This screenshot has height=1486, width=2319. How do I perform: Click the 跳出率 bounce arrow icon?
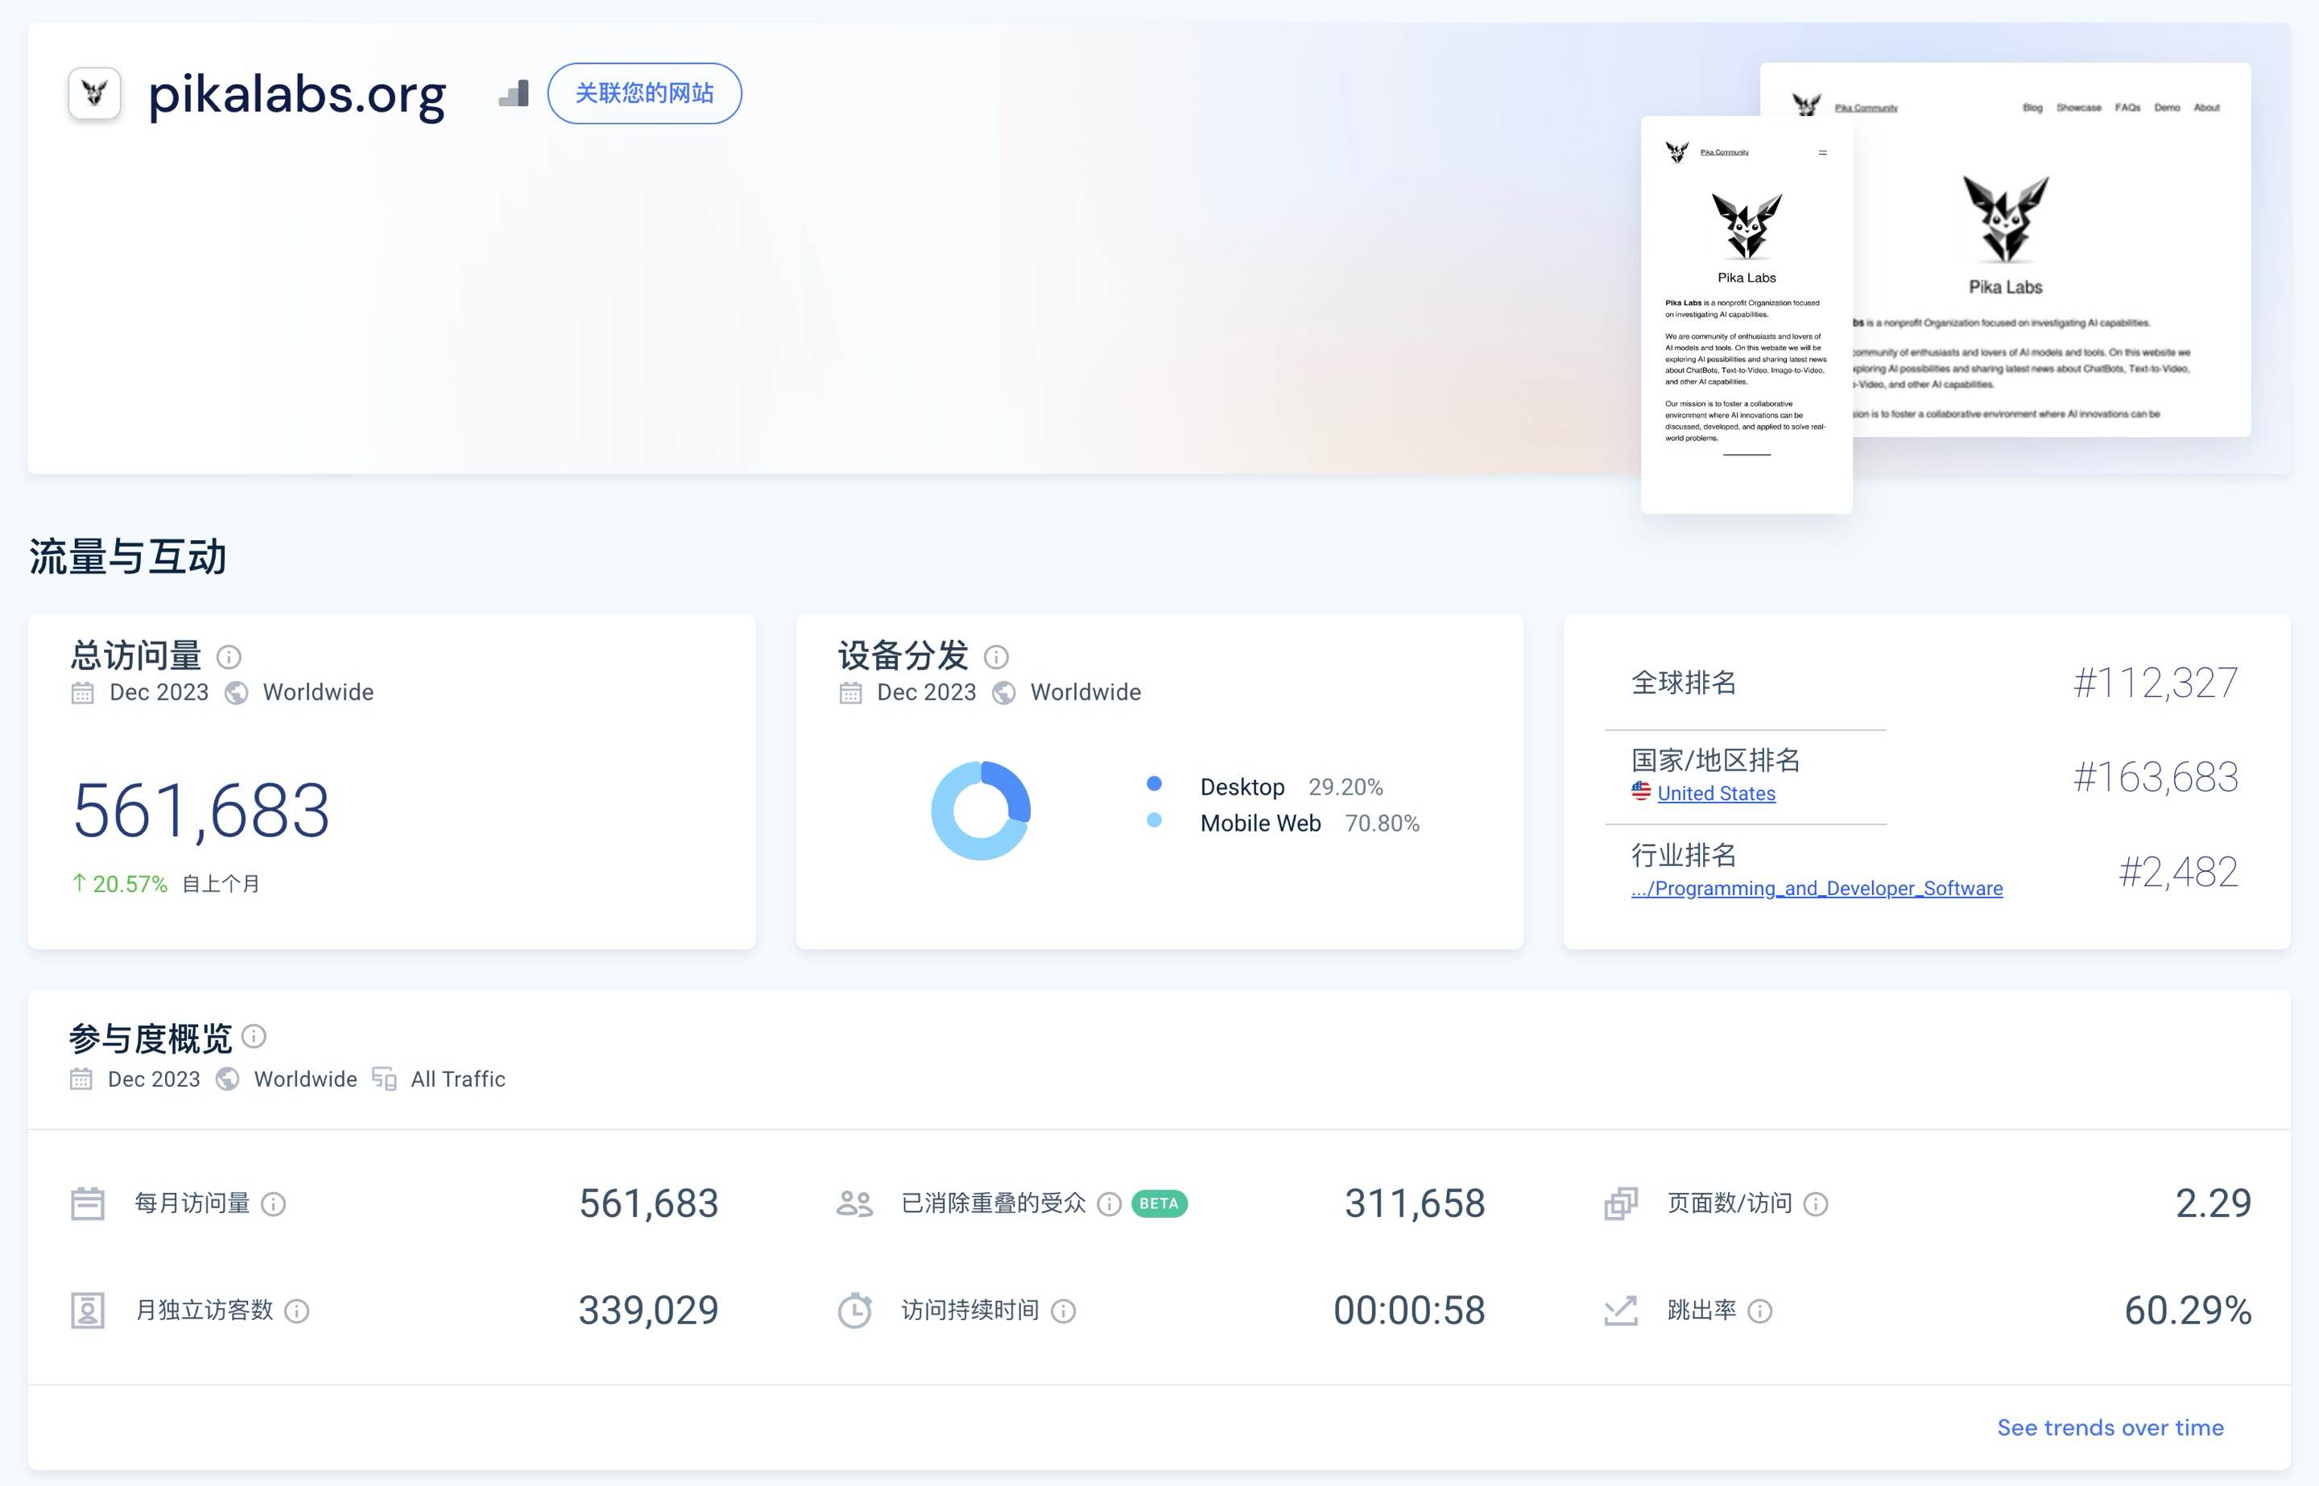pos(1621,1311)
